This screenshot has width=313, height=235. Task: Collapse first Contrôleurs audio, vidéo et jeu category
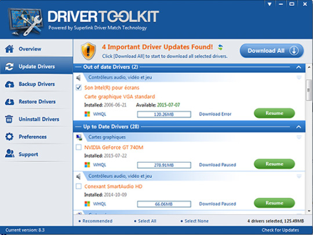299,78
